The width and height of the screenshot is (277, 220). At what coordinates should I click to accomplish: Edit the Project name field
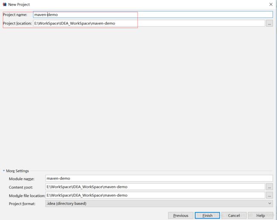click(153, 14)
